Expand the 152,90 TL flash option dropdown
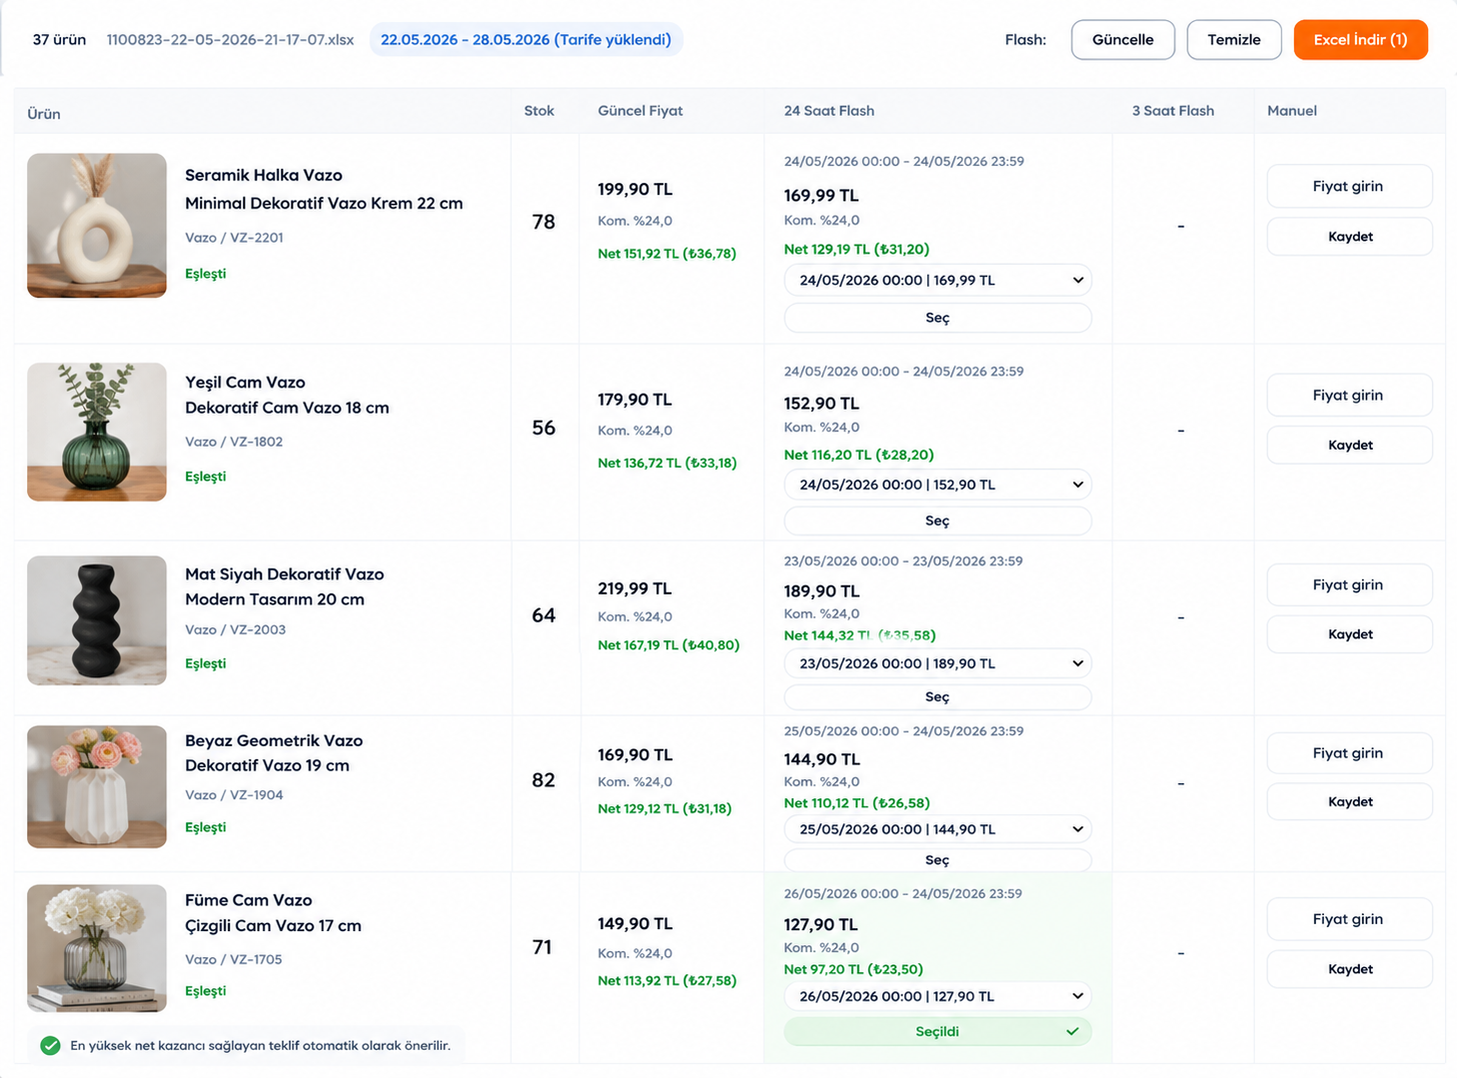The width and height of the screenshot is (1457, 1078). (937, 485)
